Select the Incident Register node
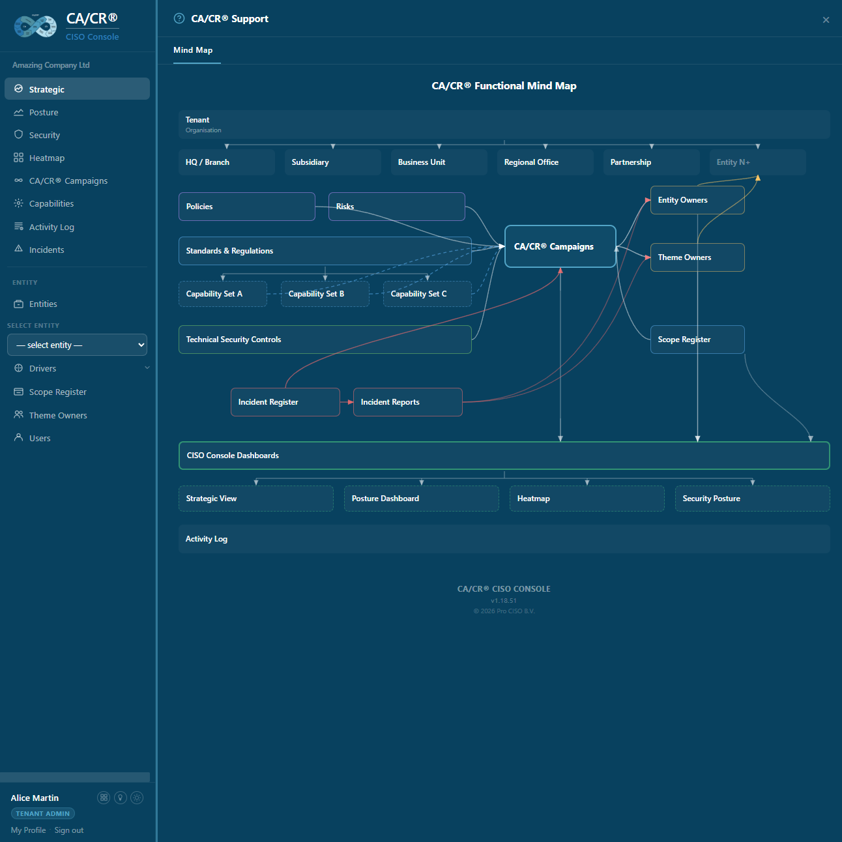This screenshot has height=842, width=842. tap(285, 402)
